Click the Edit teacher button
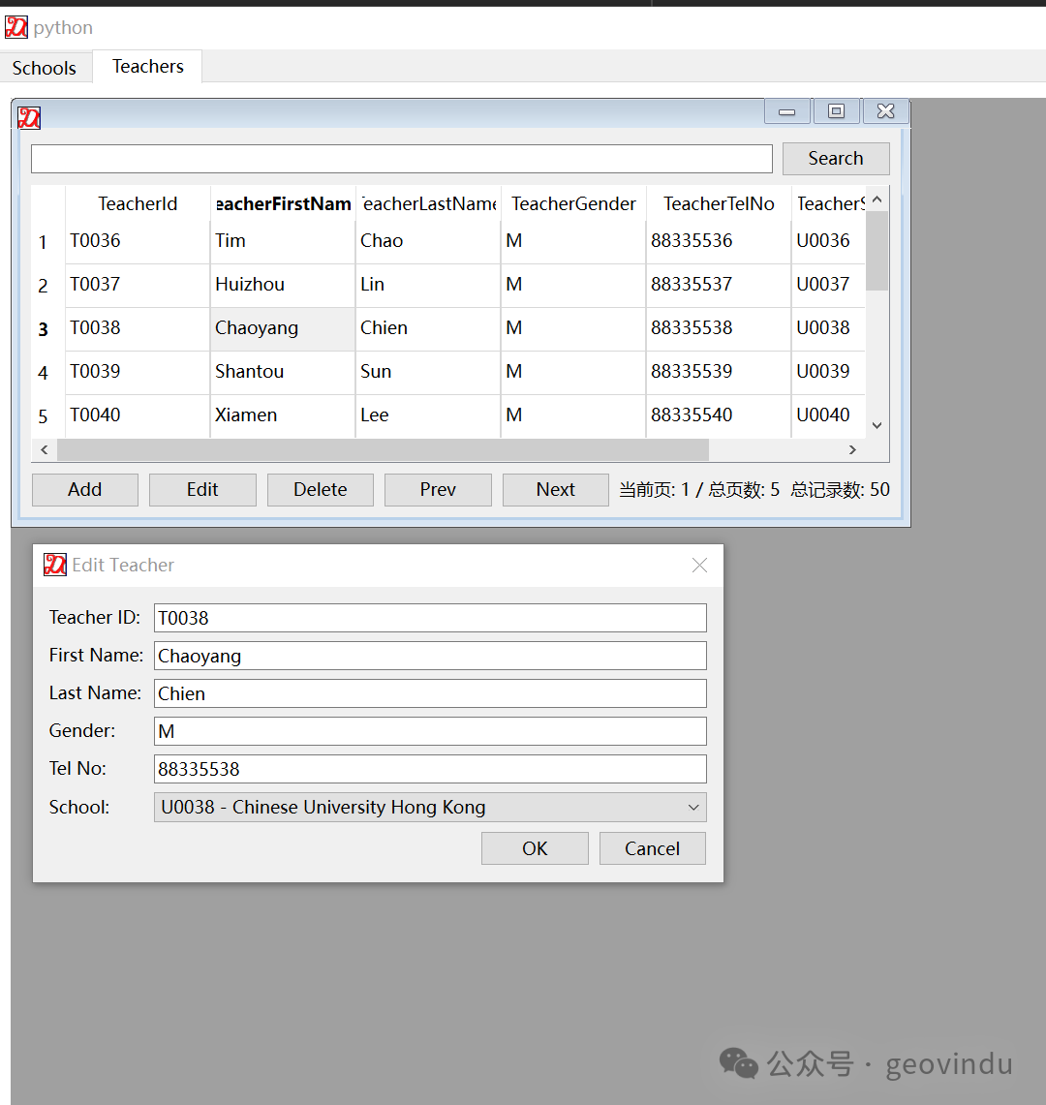The image size is (1046, 1105). tap(202, 489)
